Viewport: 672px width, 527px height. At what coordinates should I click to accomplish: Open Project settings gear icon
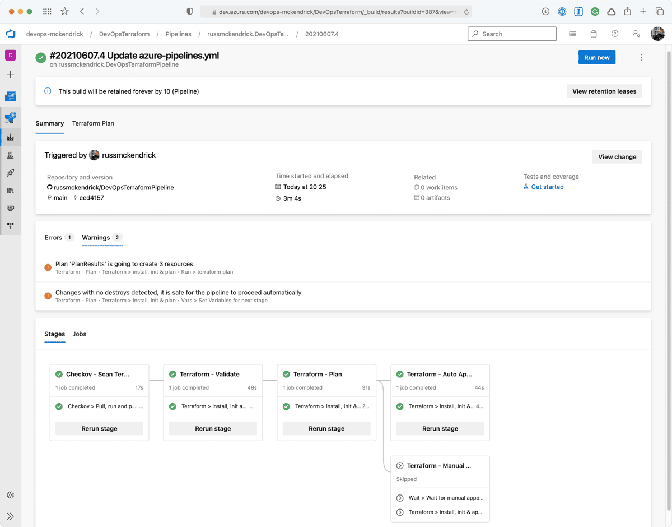(10, 495)
